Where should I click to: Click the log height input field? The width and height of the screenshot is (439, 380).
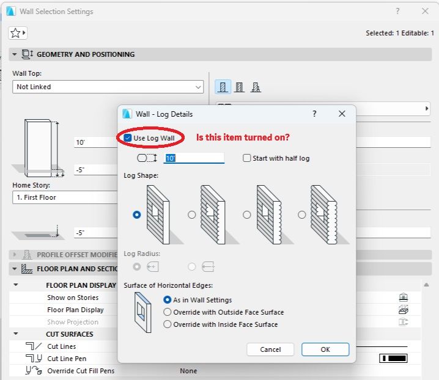(x=194, y=158)
